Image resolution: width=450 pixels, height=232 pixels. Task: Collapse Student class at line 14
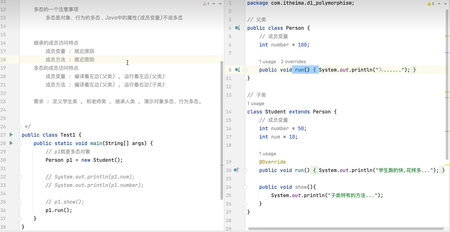(x=245, y=112)
